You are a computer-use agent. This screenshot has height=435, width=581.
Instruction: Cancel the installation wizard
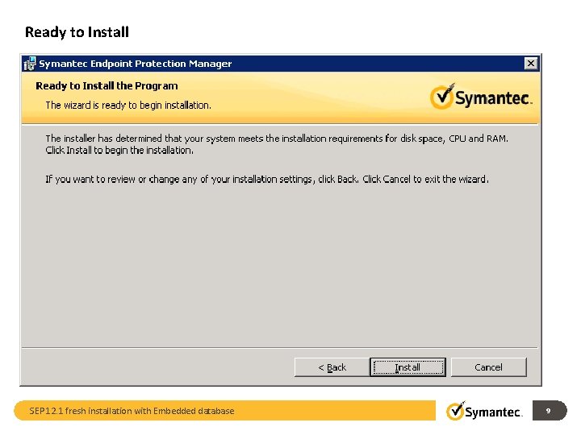point(488,367)
